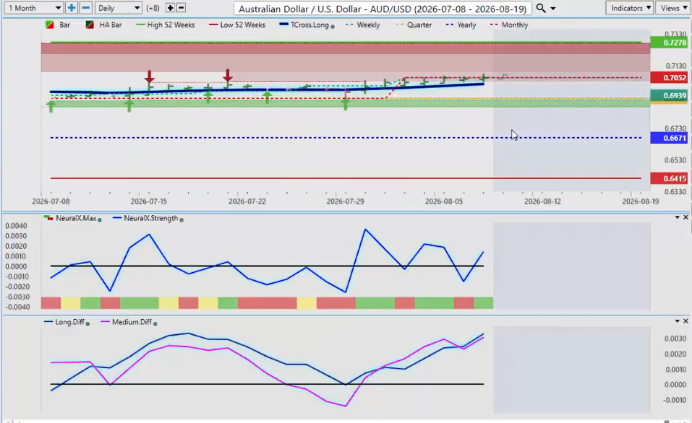Close the Long.Diff indicator panel
This screenshot has height=423, width=692.
pyautogui.click(x=685, y=320)
